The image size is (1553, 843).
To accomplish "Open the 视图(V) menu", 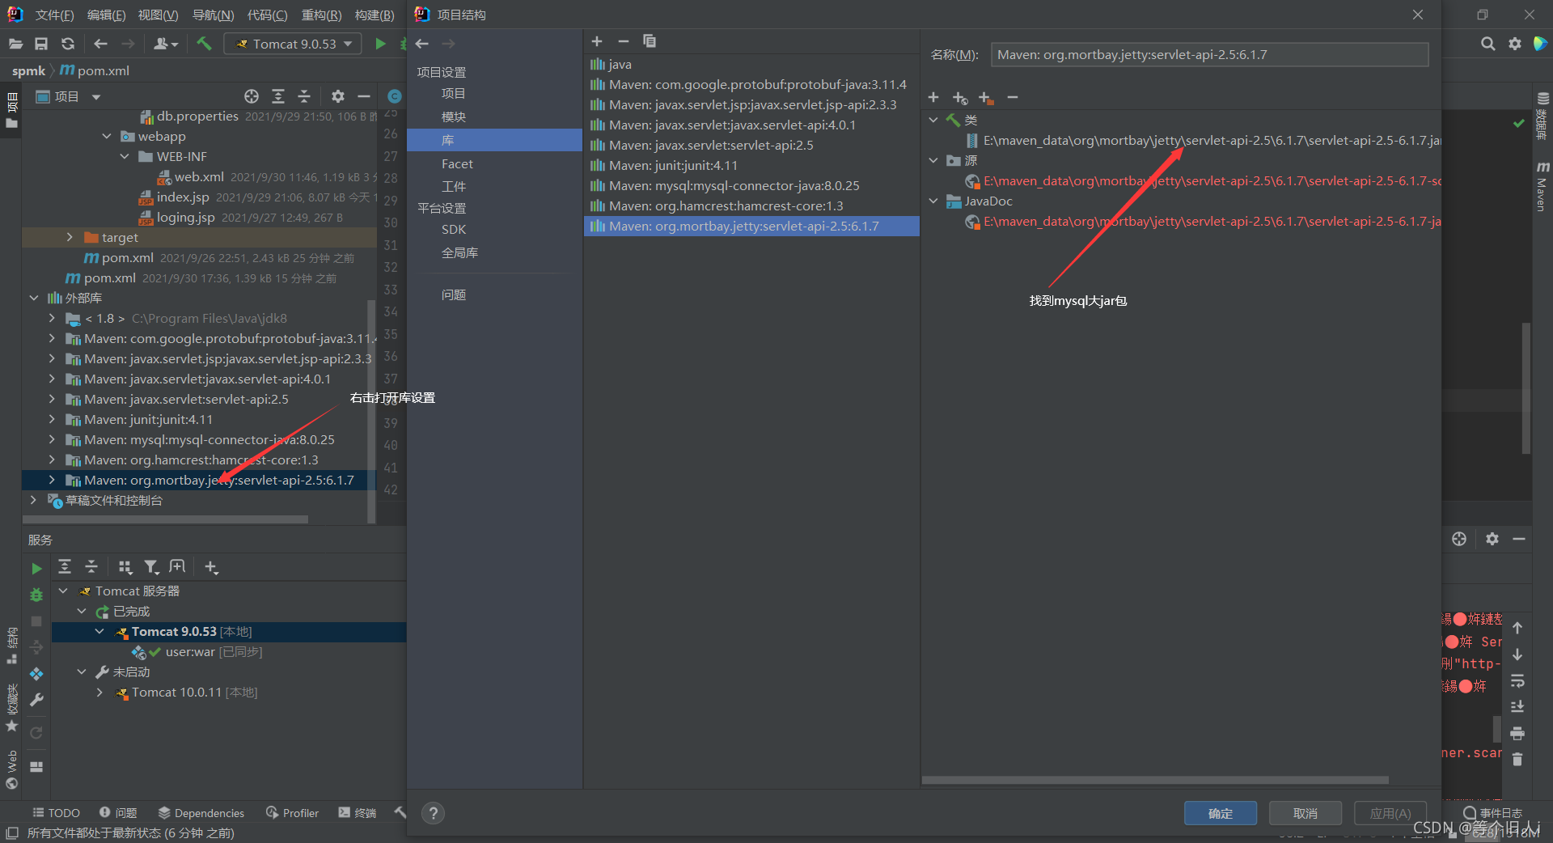I will (x=158, y=15).
